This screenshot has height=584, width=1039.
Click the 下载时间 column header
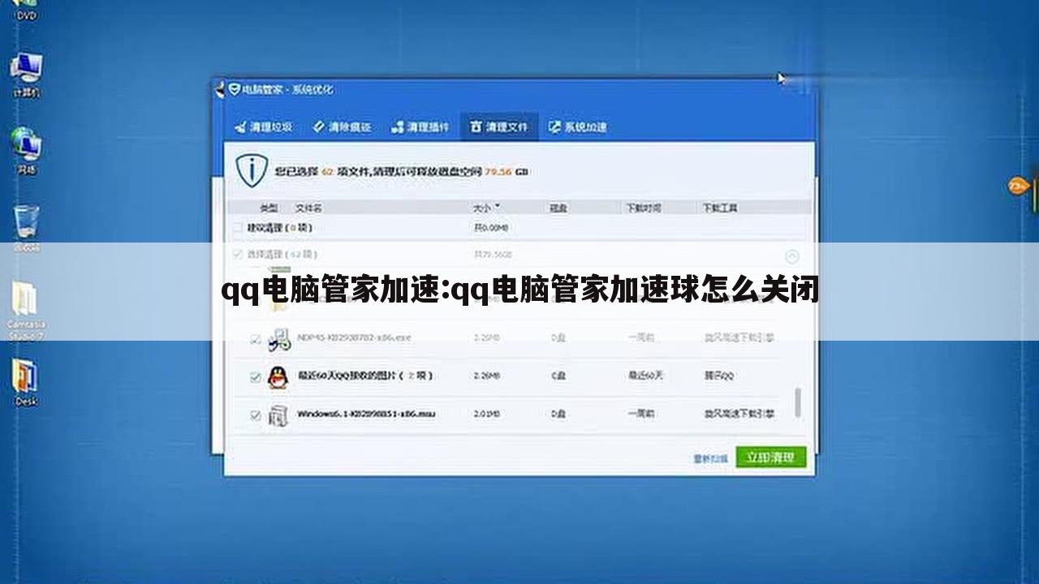(x=644, y=208)
